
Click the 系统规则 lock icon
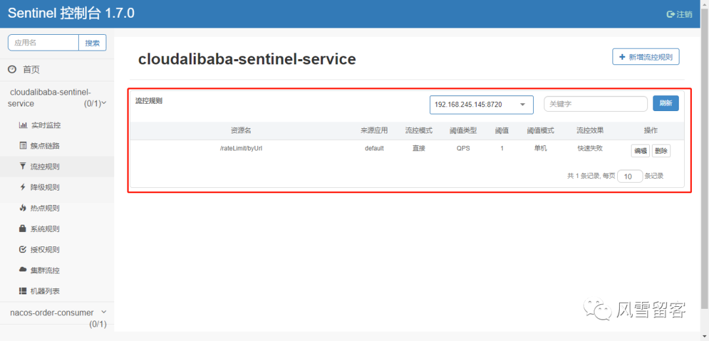pos(23,229)
